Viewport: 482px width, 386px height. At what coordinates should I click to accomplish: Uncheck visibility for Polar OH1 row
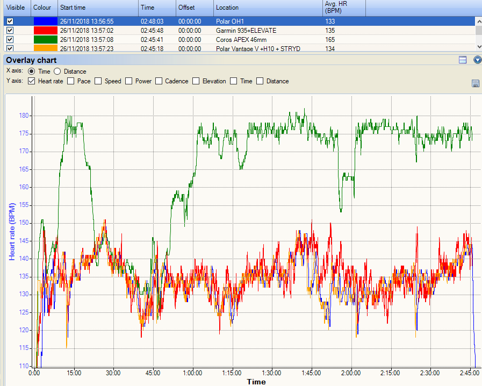(10, 21)
